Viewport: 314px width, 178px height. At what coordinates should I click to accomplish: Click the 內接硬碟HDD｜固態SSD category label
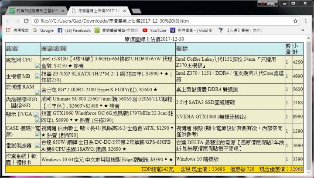tap(21, 102)
